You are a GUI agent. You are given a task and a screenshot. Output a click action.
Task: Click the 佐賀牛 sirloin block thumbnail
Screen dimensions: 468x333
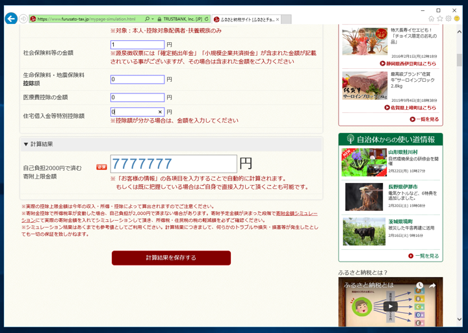[x=365, y=86]
